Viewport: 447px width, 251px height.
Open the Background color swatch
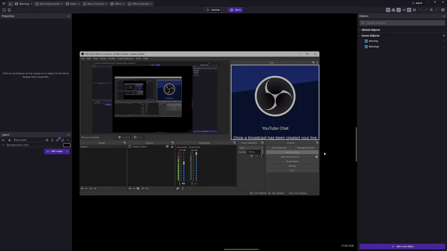(67, 145)
